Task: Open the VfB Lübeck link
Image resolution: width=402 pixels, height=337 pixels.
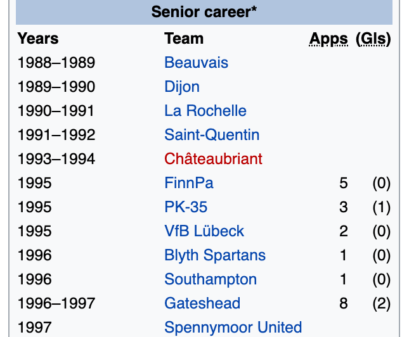Action: point(204,231)
